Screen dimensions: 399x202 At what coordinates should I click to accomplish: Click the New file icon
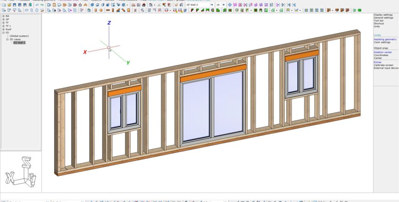click(x=4, y=5)
